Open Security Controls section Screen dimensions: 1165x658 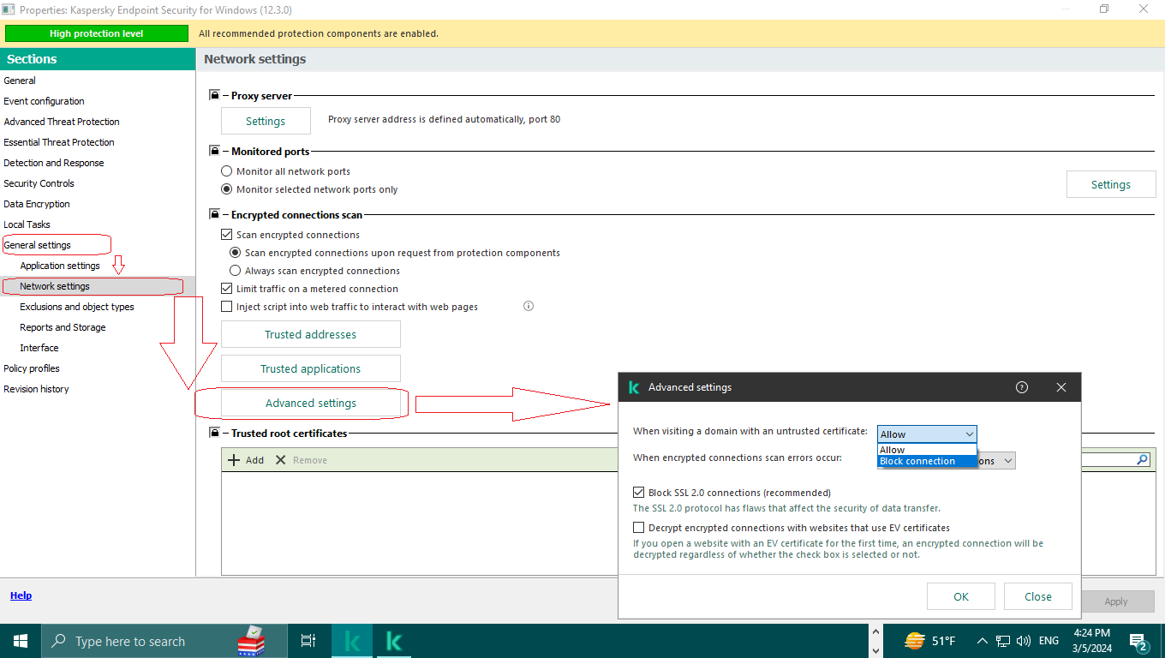tap(39, 183)
